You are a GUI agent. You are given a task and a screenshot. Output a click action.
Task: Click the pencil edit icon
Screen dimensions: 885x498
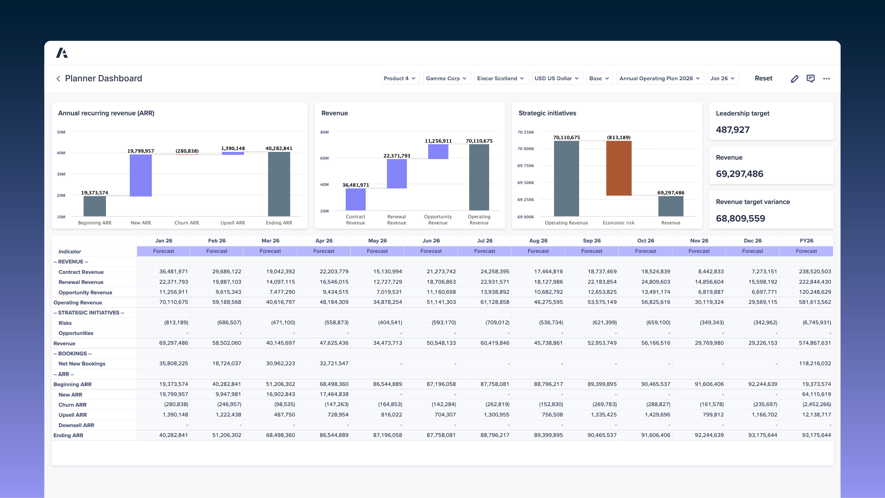[794, 79]
